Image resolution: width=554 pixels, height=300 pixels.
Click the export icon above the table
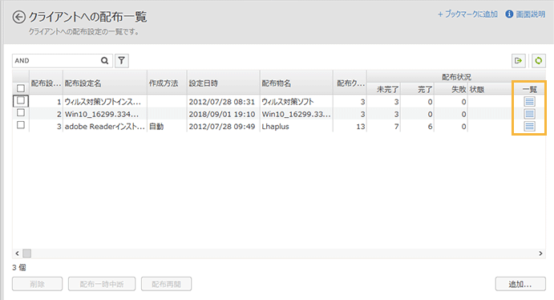pos(518,61)
